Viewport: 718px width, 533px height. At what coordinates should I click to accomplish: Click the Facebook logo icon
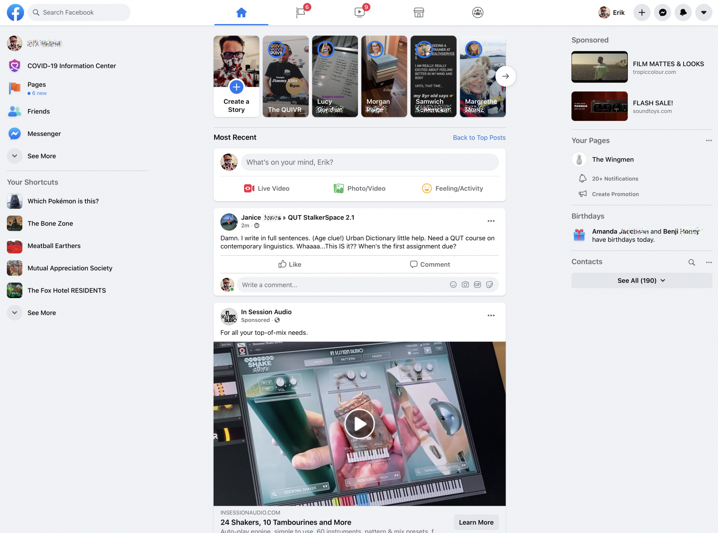pos(15,13)
